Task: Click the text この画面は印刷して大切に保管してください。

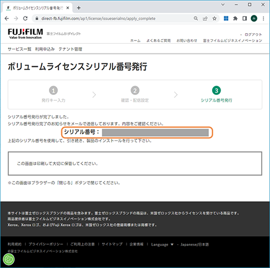Action: [57, 163]
